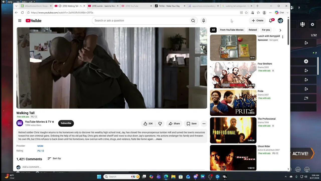321x181 pixels.
Task: Open the tab search dropdown in browser
Action: pyautogui.click(x=16, y=6)
